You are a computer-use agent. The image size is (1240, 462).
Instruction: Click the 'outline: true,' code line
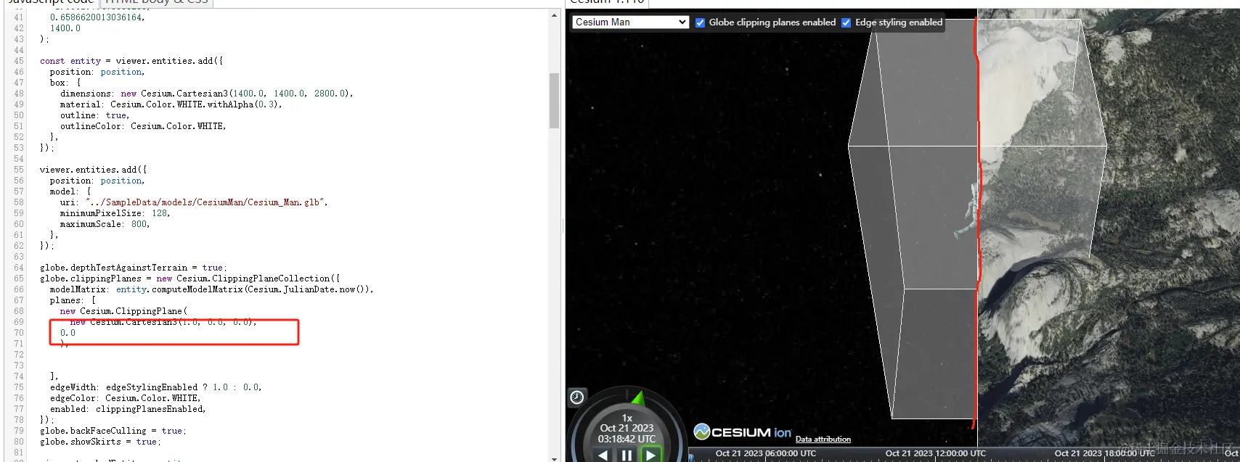[x=95, y=115]
